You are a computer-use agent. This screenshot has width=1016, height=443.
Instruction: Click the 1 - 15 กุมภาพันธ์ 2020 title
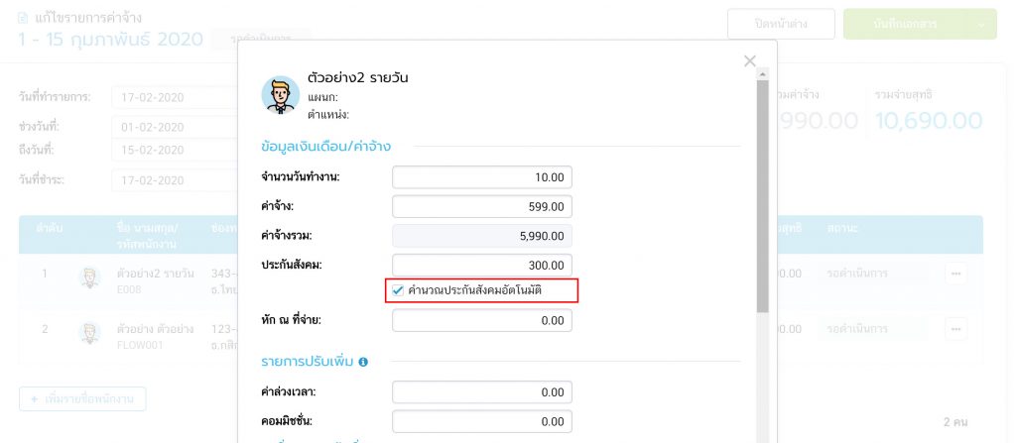(111, 39)
